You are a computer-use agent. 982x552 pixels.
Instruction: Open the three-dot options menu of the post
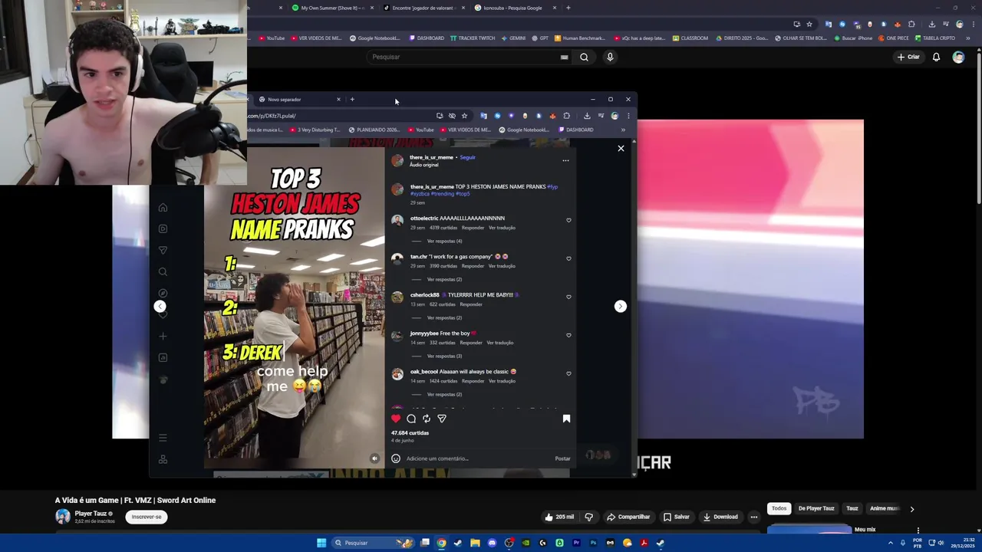coord(565,160)
